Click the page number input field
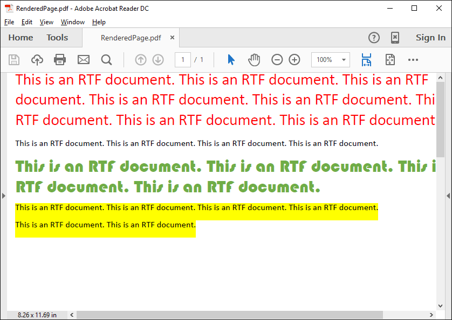 point(183,60)
